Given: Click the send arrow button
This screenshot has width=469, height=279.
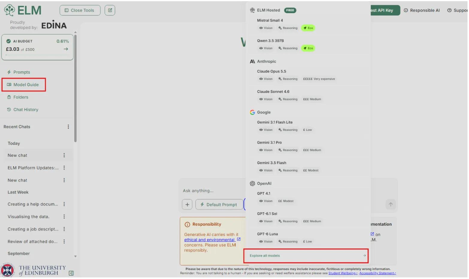Looking at the screenshot, I should pyautogui.click(x=390, y=205).
